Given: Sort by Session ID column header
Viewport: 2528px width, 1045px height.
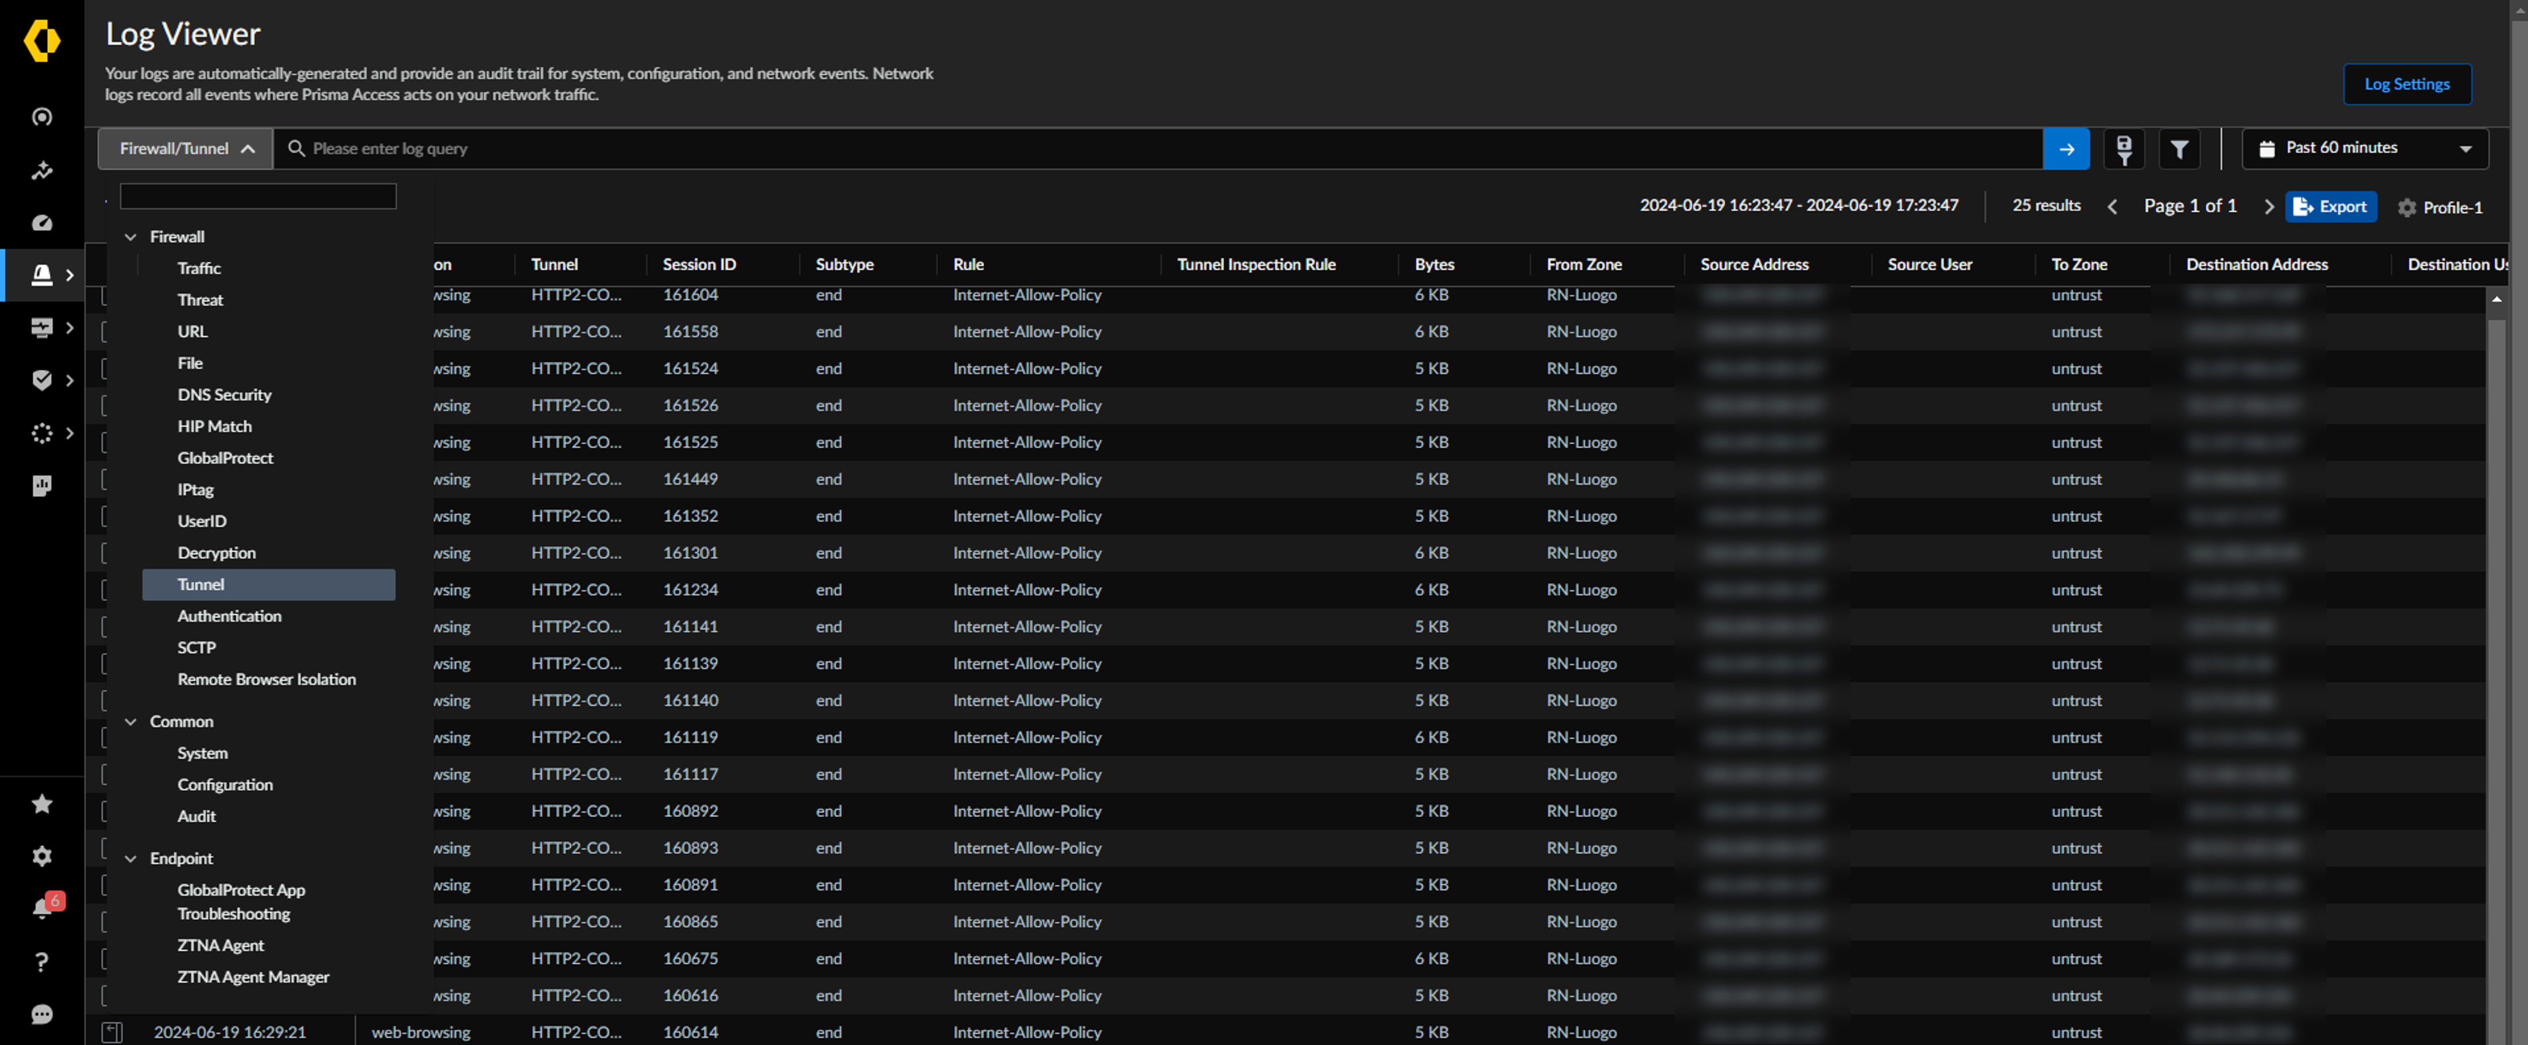Looking at the screenshot, I should 699,265.
